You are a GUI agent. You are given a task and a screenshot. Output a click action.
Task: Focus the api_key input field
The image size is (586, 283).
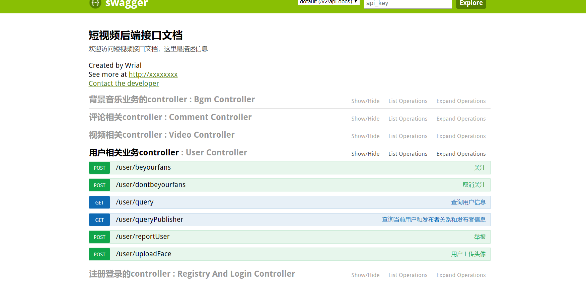(408, 3)
